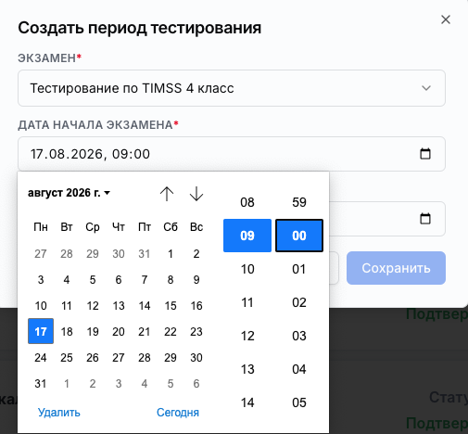Select the highlighted hour 09
Screen dimensions: 468x434
pos(247,236)
